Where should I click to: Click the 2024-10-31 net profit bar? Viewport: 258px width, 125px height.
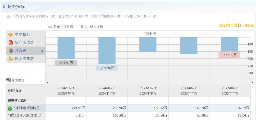tap(66, 48)
